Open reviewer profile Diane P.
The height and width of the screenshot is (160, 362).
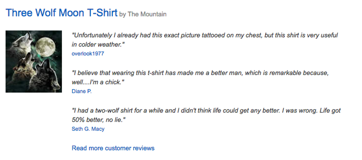coord(81,91)
